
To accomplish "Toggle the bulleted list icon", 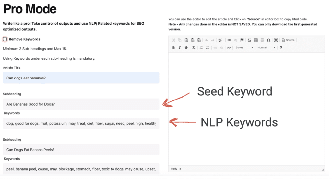I will [x=207, y=48].
